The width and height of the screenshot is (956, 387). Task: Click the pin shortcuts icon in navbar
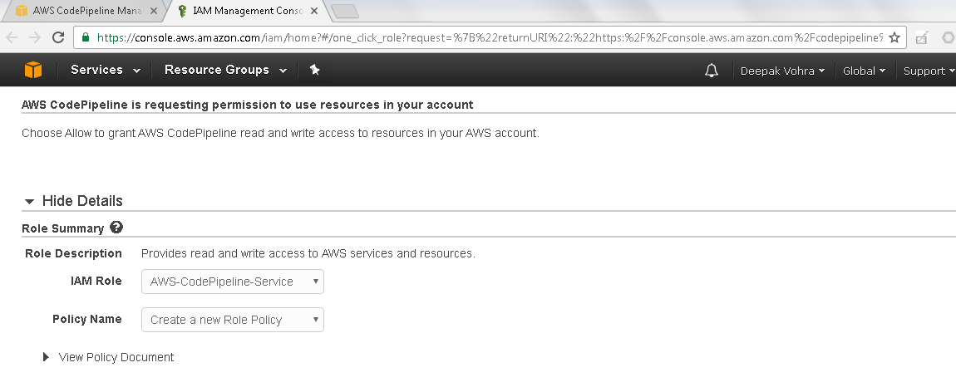point(314,70)
